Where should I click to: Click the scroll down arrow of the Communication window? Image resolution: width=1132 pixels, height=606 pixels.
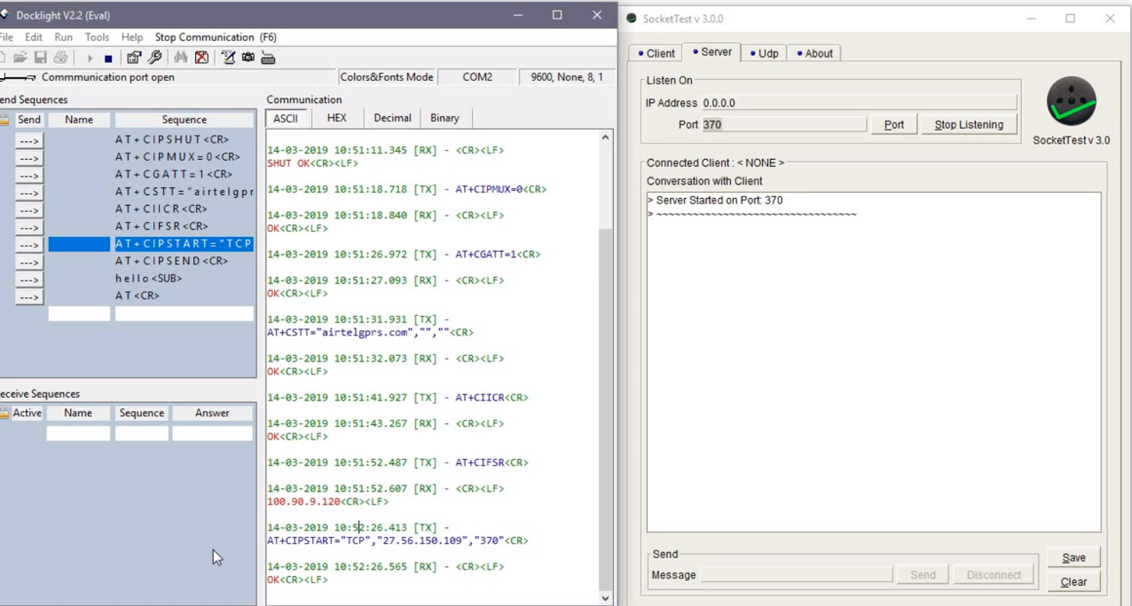pyautogui.click(x=605, y=598)
